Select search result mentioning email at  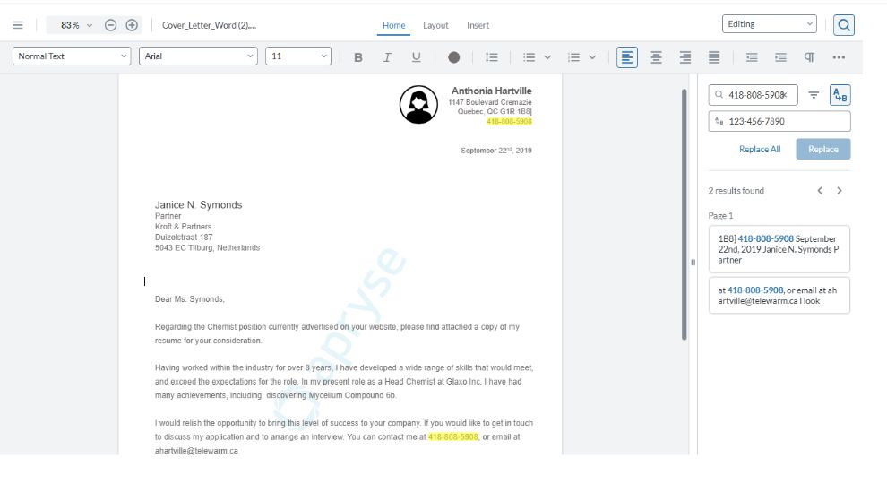click(779, 295)
